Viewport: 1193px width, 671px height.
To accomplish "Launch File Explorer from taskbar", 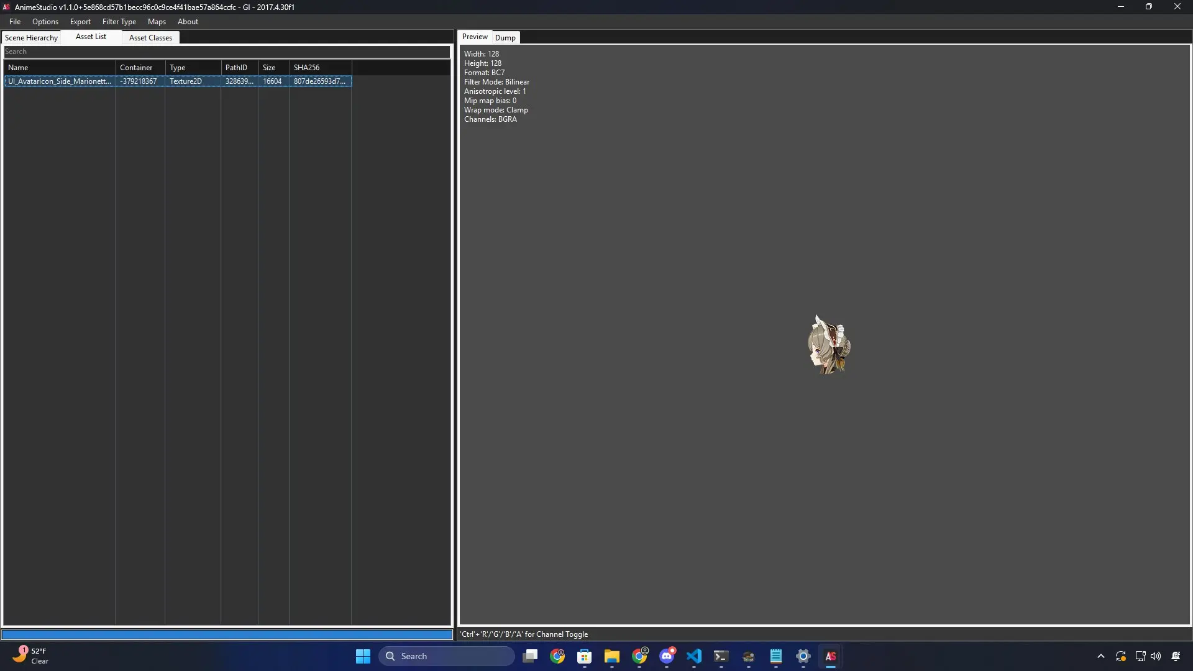I will 612,656.
